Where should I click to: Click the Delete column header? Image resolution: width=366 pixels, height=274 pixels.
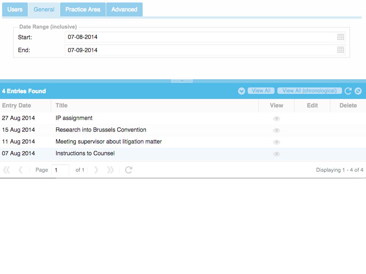click(348, 105)
